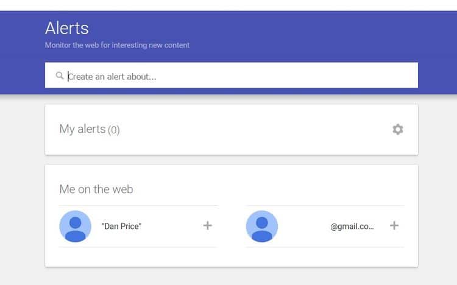The width and height of the screenshot is (457, 285).
Task: Add alert for gmail address using plus
Action: pyautogui.click(x=394, y=225)
